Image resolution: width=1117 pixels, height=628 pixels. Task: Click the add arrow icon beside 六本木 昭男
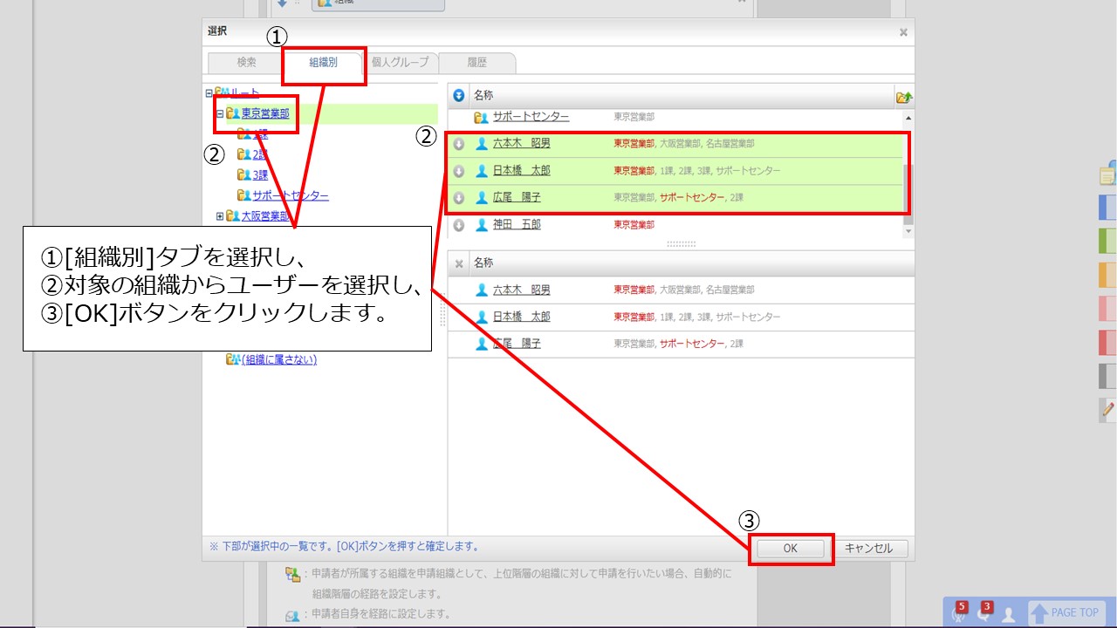point(459,144)
